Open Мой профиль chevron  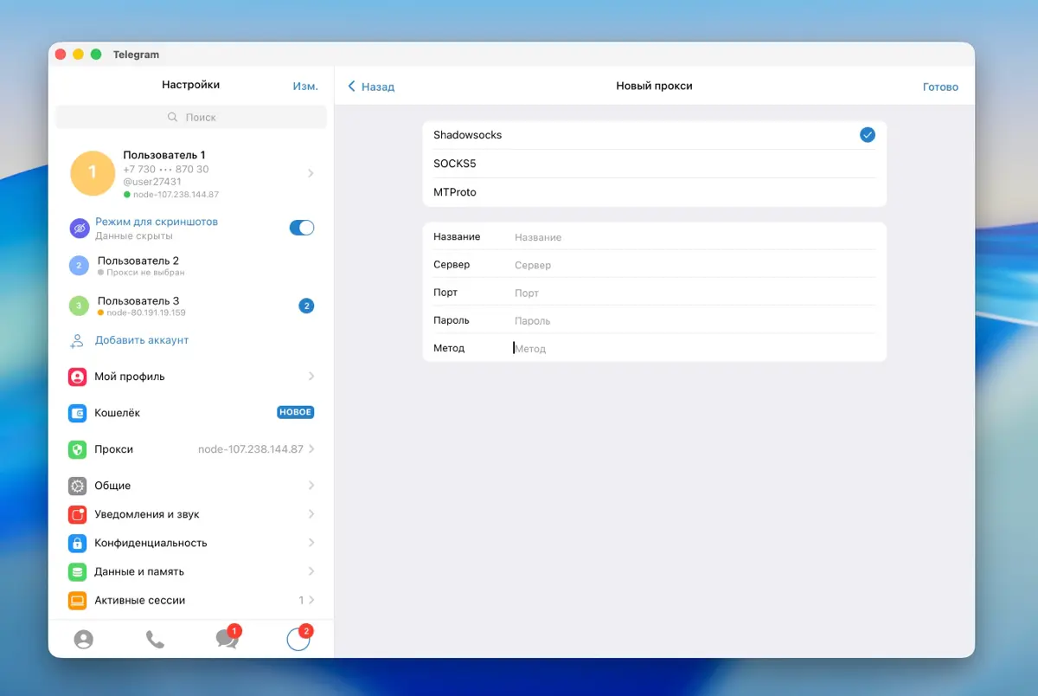coord(311,377)
